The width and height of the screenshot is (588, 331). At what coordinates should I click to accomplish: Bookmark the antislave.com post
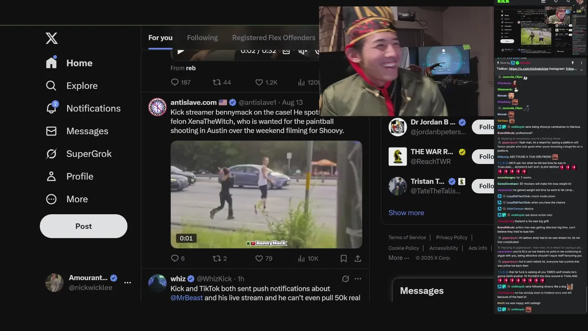tap(344, 258)
